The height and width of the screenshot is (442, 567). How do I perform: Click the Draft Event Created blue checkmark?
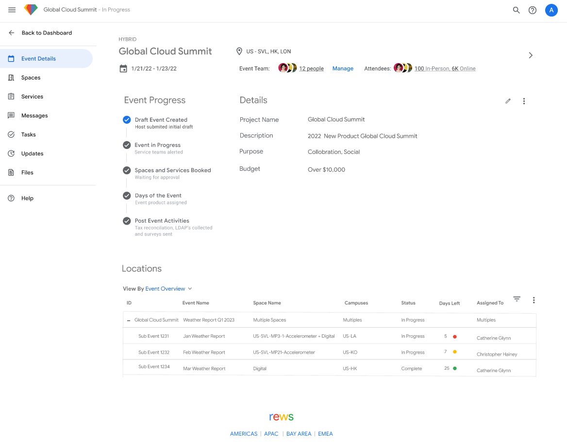(127, 119)
